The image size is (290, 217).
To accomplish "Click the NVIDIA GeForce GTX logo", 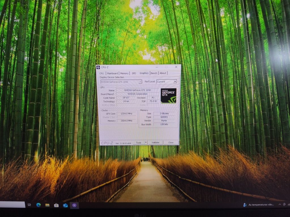I will (x=168, y=96).
